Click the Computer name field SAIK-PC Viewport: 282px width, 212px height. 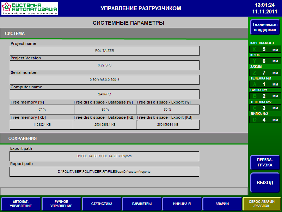click(105, 94)
